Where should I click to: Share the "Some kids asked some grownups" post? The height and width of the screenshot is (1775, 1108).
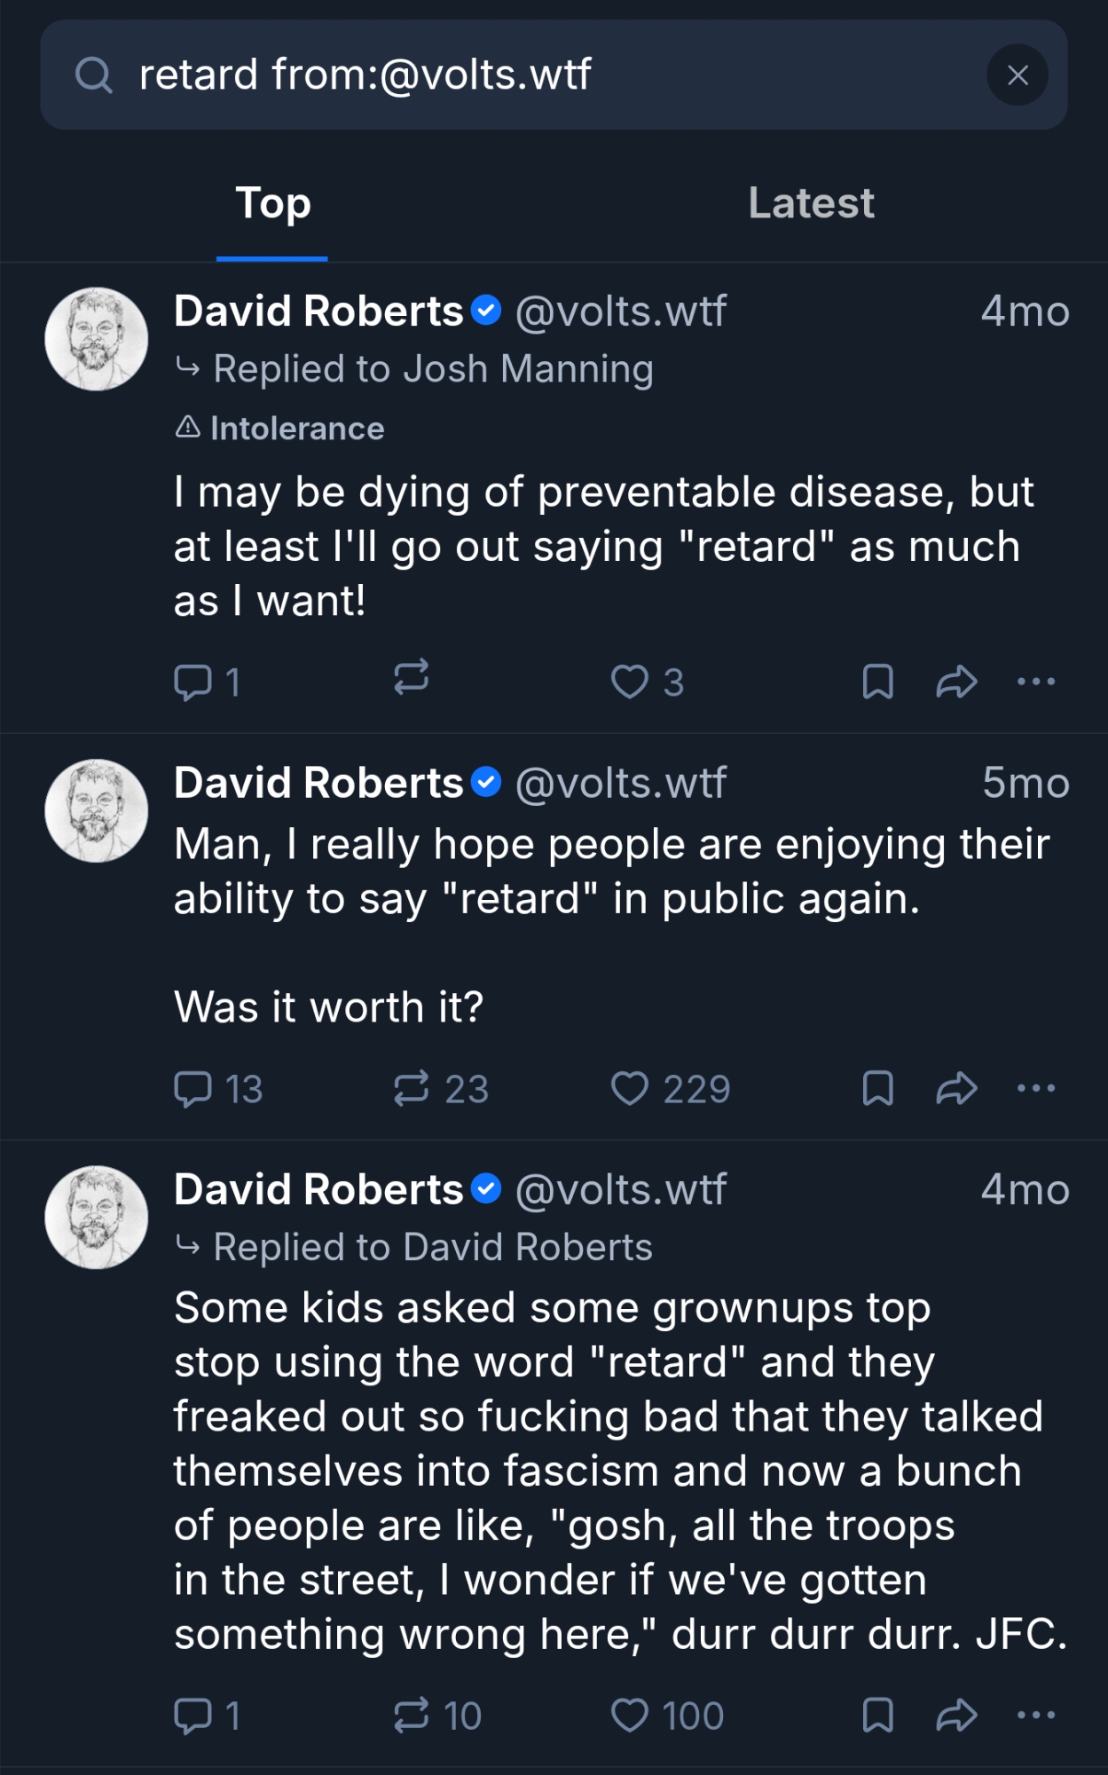point(956,1716)
